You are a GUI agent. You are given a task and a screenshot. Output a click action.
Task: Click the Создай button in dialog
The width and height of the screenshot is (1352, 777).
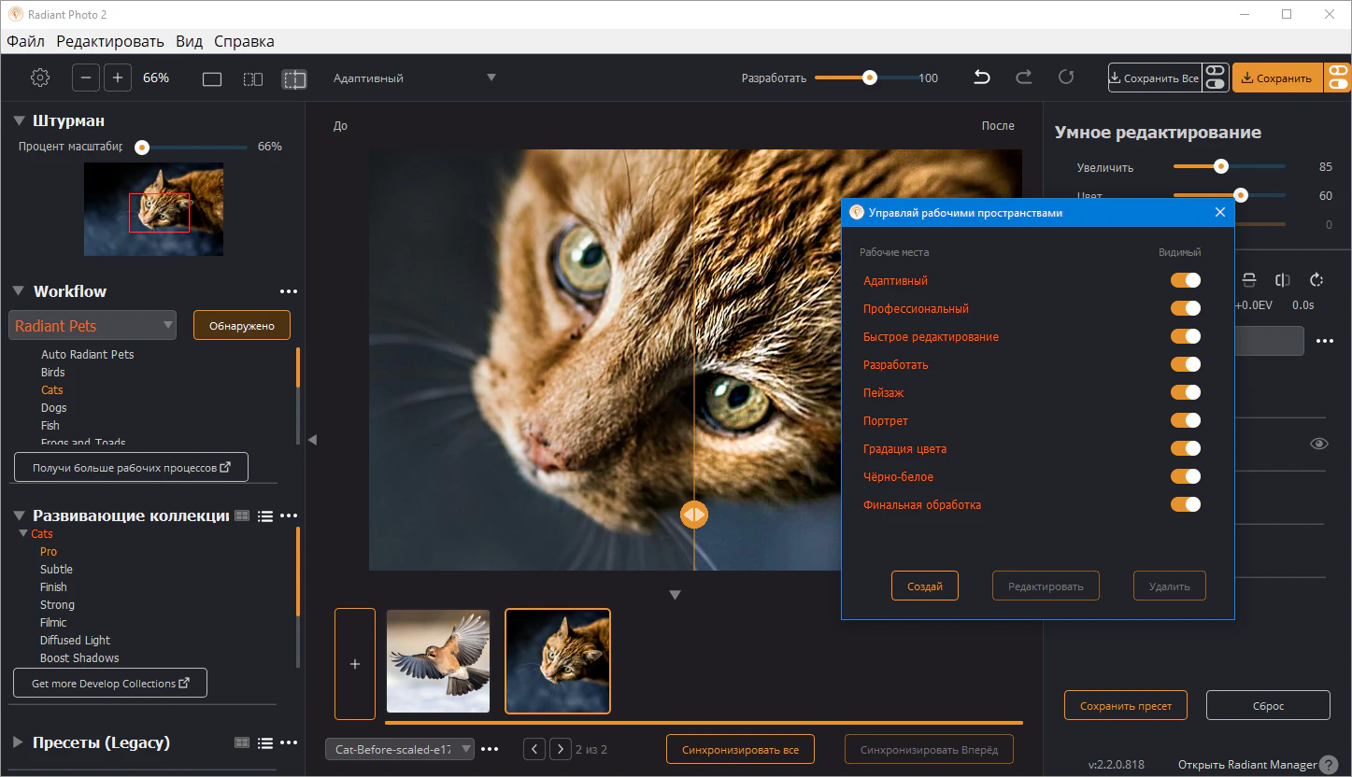point(924,586)
